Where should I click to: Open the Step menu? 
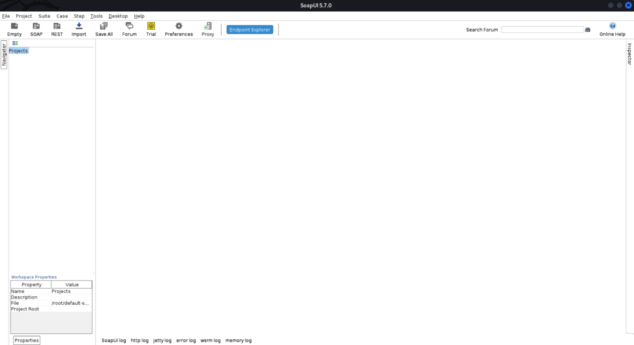click(x=79, y=16)
